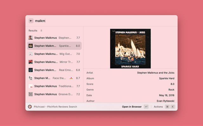Click the Best New Music badge on Face the result
This screenshot has width=203, height=126.
click(71, 78)
